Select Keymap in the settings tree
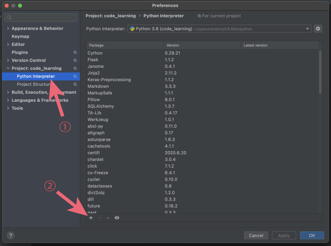The height and width of the screenshot is (246, 331). tap(20, 36)
